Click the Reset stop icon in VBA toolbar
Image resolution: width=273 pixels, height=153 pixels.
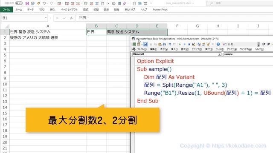[189, 44]
